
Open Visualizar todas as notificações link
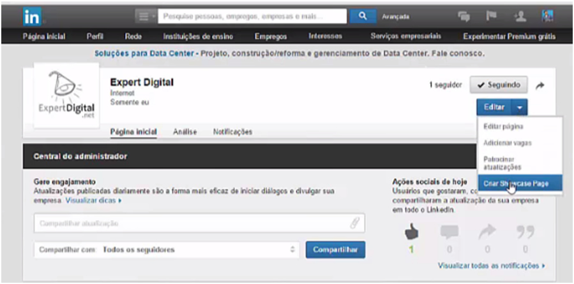click(491, 266)
